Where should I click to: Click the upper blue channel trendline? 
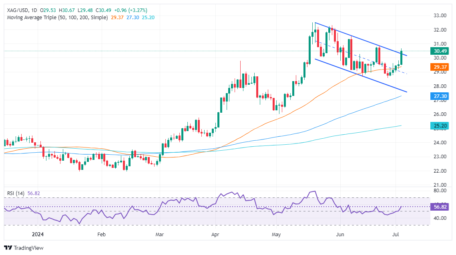coord(361,39)
